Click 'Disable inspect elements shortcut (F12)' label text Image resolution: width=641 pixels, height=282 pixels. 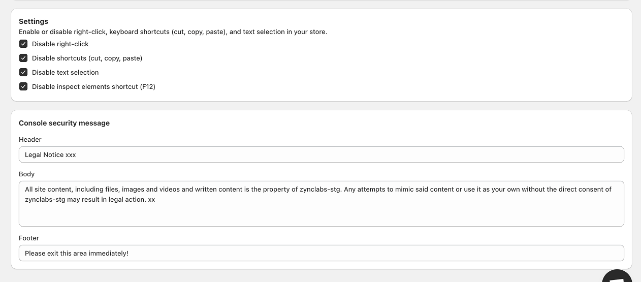(x=93, y=87)
